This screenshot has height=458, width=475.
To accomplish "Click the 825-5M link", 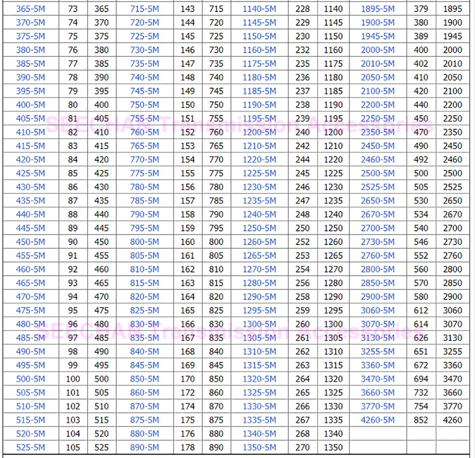I will (x=144, y=310).
